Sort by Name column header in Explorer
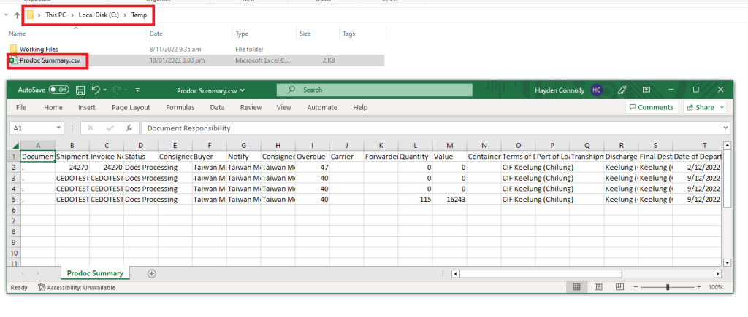Viewport: 748px width, 317px height. pyautogui.click(x=18, y=34)
